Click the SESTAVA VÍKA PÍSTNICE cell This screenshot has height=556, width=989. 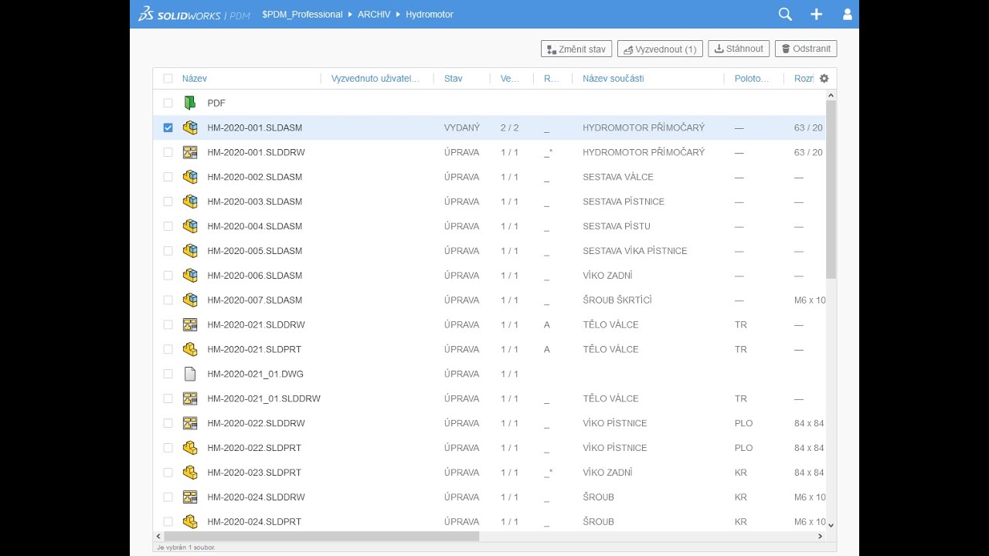[x=635, y=251]
